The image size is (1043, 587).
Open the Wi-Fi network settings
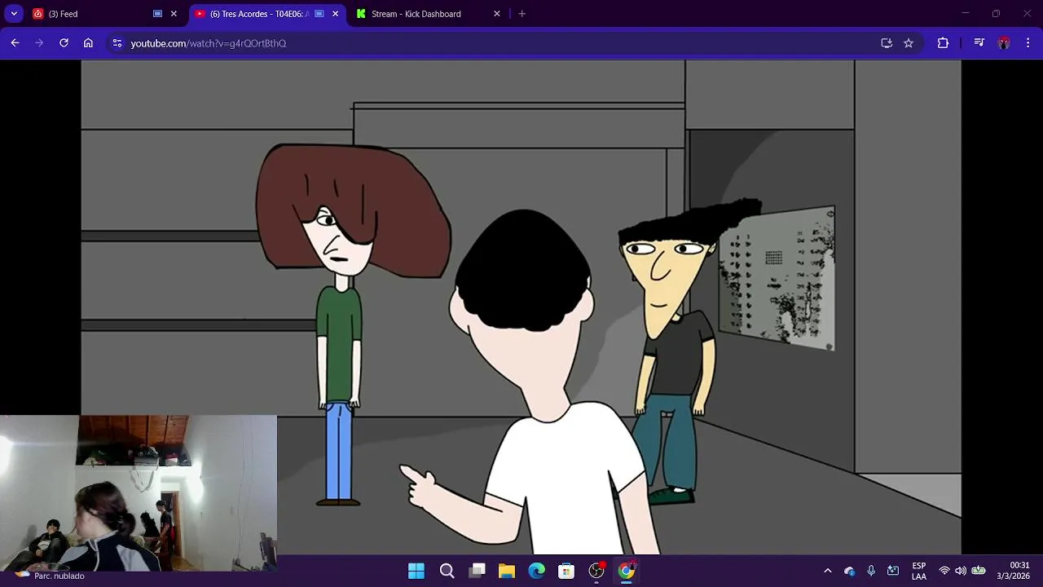(x=944, y=571)
